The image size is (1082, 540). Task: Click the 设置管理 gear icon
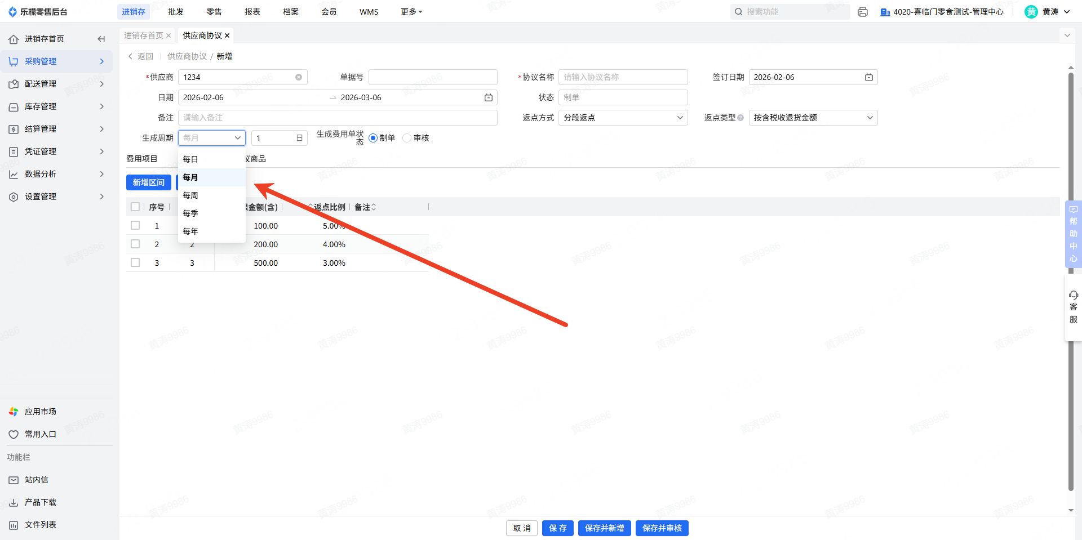point(14,197)
